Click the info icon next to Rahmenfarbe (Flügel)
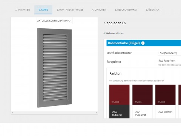Viewport: 181px width, 136px height. [x=143, y=43]
